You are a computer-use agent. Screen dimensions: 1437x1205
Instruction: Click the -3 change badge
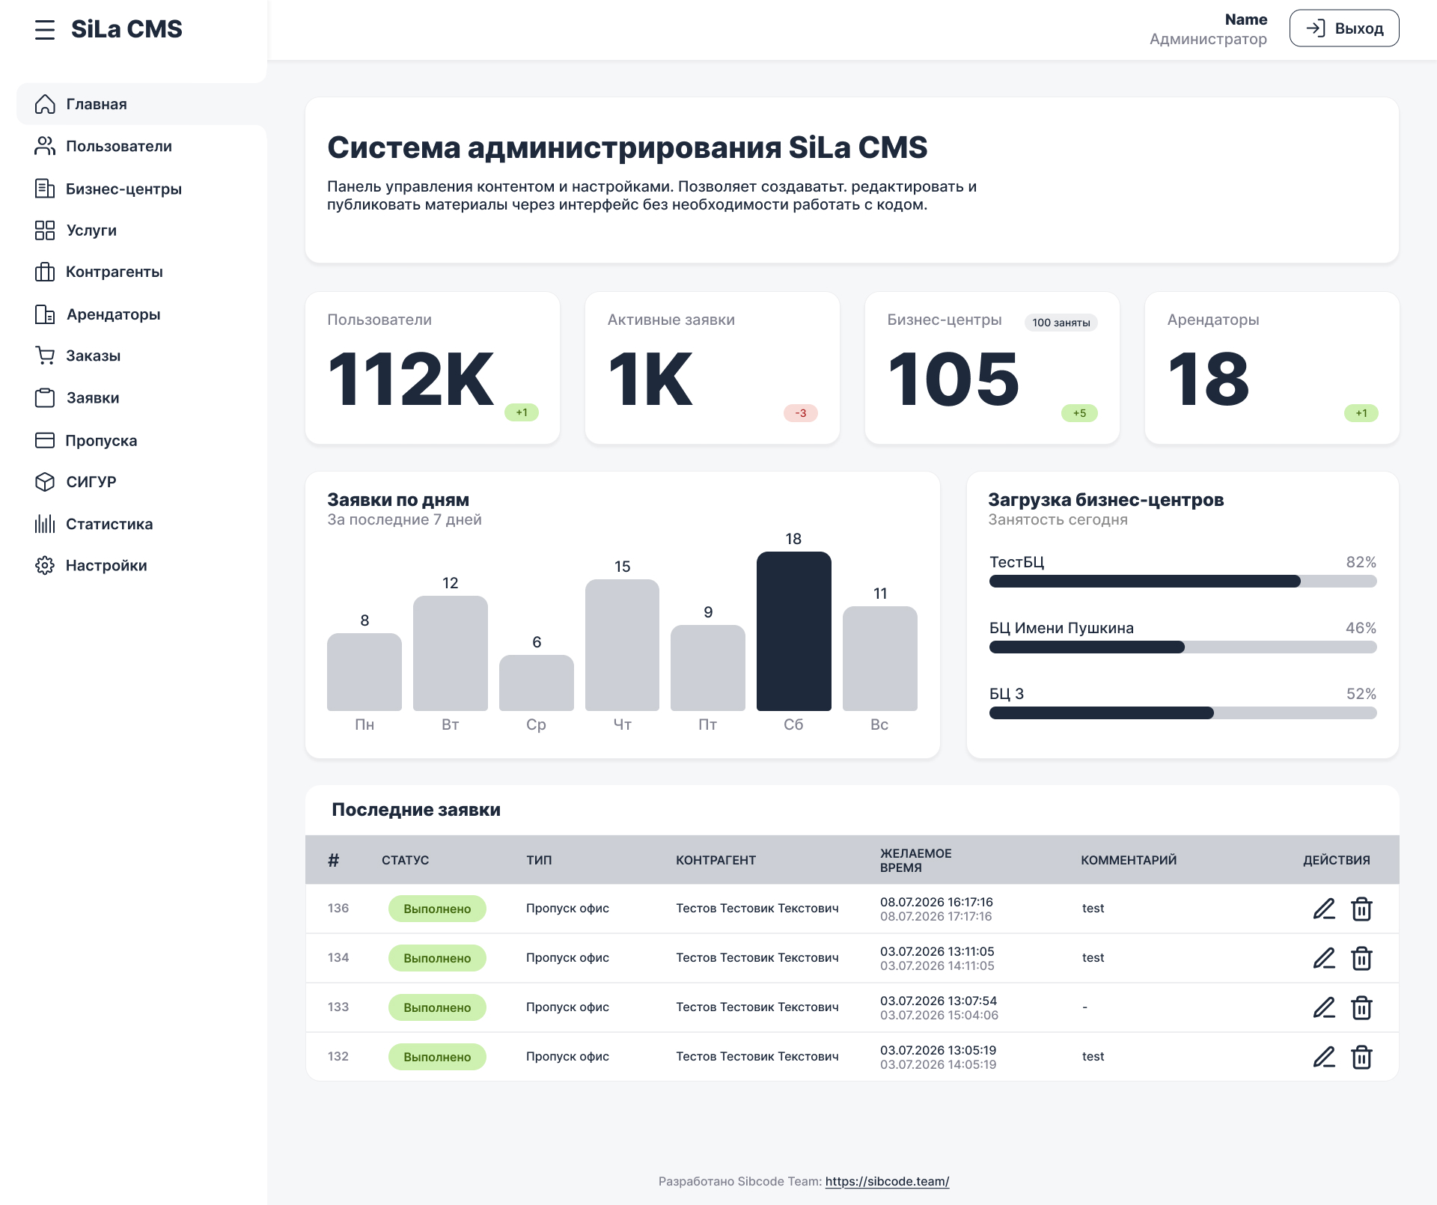click(x=800, y=413)
